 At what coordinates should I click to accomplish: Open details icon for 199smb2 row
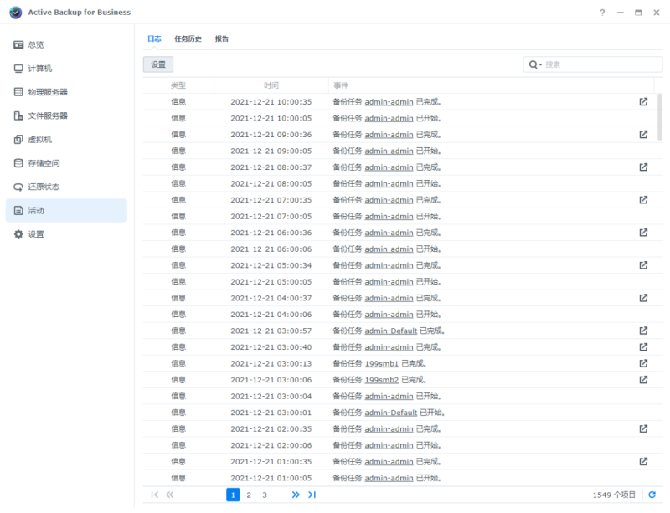click(x=643, y=380)
